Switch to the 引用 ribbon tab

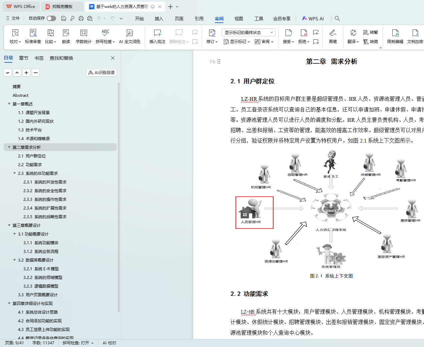pyautogui.click(x=199, y=18)
